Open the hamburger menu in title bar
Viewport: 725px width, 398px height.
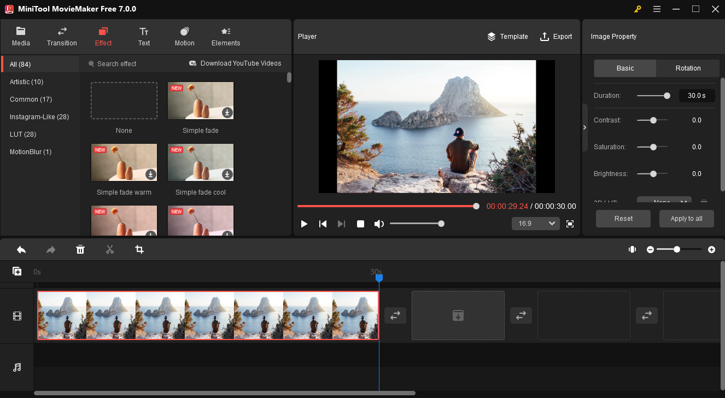657,9
